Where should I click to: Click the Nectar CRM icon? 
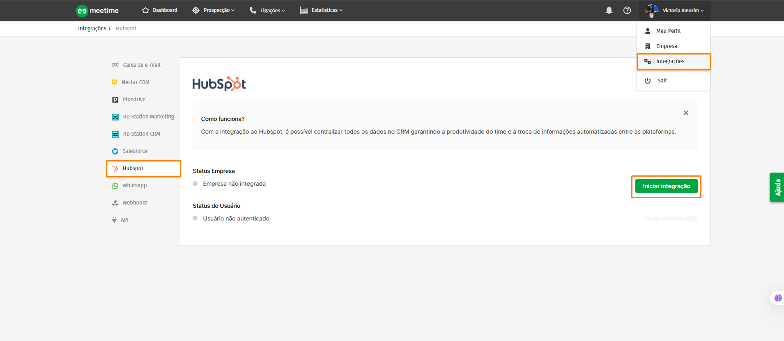(115, 82)
